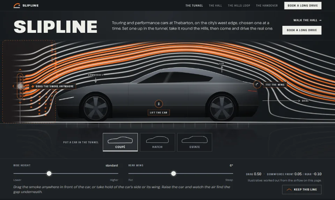Click the round smoke emitter handle
335x200 pixels.
pos(20,86)
